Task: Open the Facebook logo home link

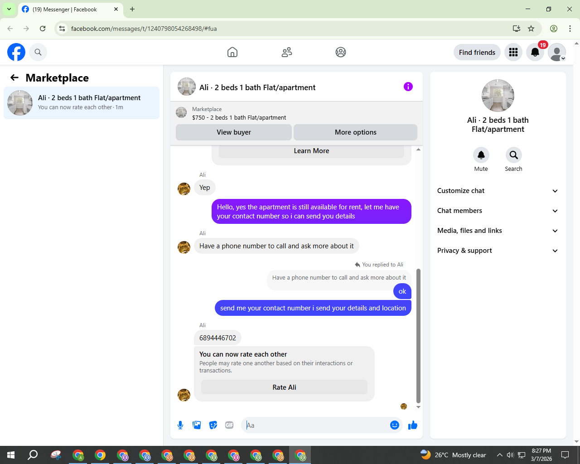Action: tap(16, 52)
